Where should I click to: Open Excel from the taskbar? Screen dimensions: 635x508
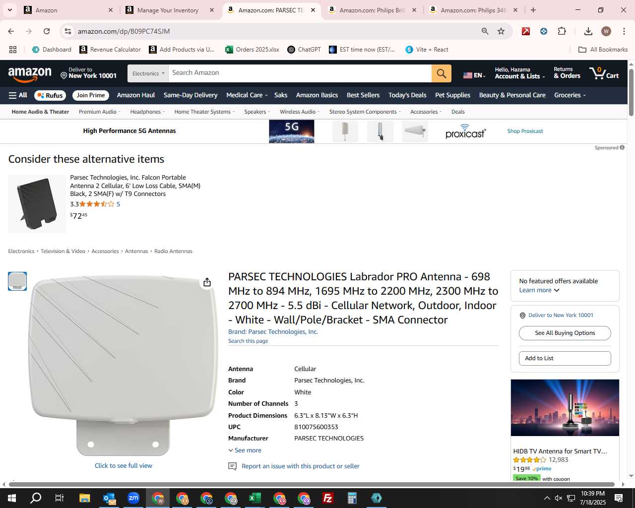[x=255, y=498]
